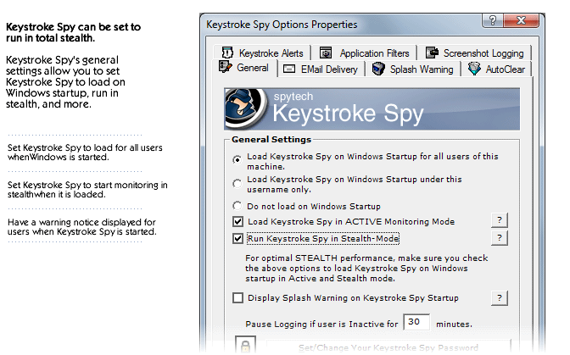The height and width of the screenshot is (355, 570).
Task: Click the padlock icon near the password button
Action: pos(244,346)
